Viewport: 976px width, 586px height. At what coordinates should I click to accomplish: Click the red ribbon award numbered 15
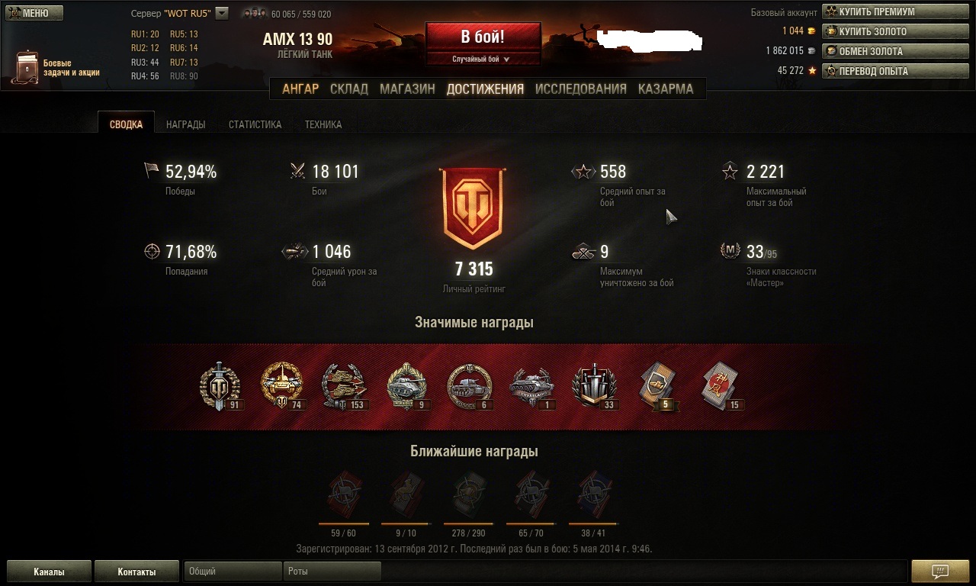720,386
